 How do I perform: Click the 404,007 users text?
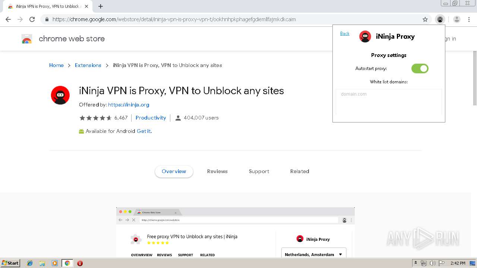click(x=201, y=118)
